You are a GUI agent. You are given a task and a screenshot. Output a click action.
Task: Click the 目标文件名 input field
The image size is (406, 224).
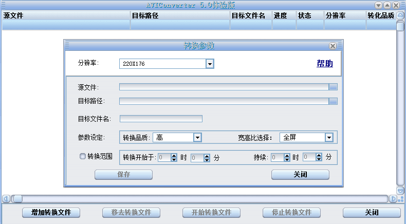(x=161, y=119)
